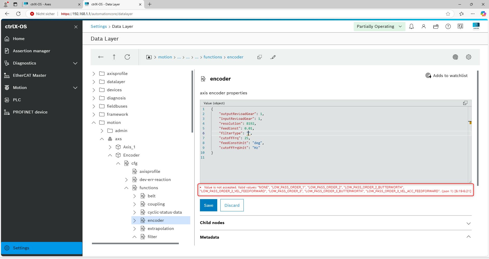The image size is (489, 259).
Task: Click the pencil edit path icon
Action: 273,57
